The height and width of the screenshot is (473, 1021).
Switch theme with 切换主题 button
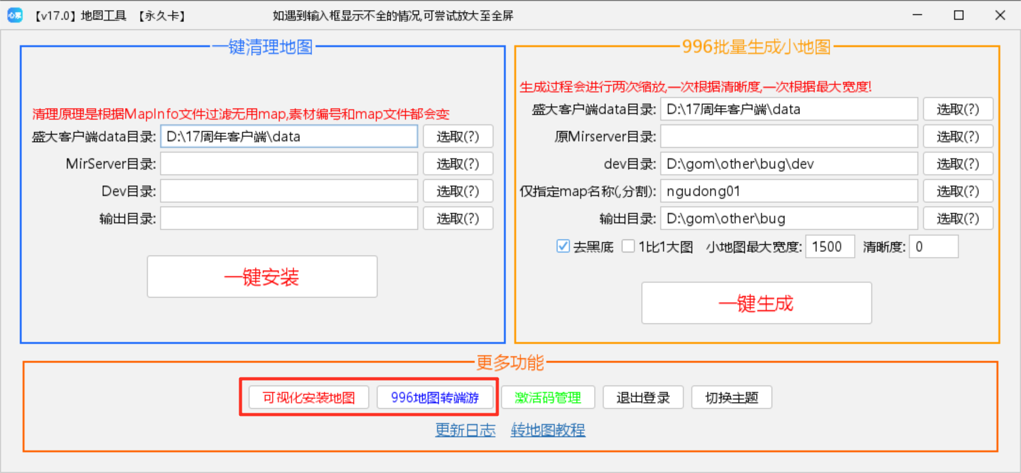[731, 398]
